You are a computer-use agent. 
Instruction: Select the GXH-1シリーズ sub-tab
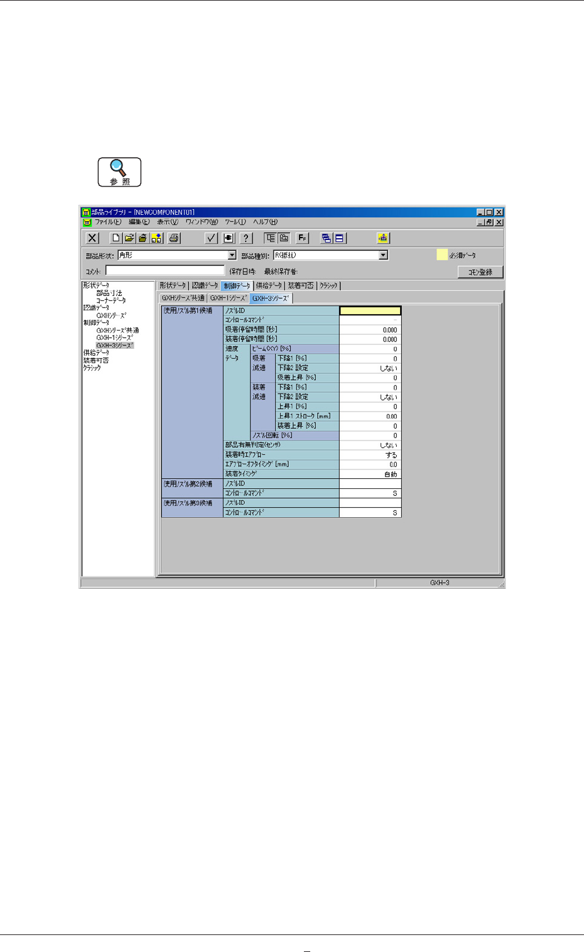pyautogui.click(x=229, y=298)
